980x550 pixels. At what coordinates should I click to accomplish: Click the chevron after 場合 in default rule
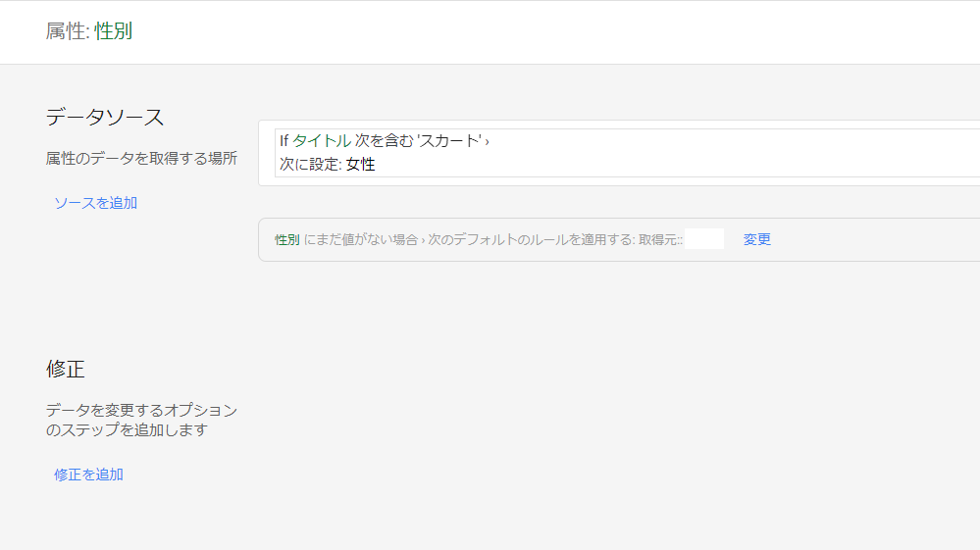click(423, 240)
